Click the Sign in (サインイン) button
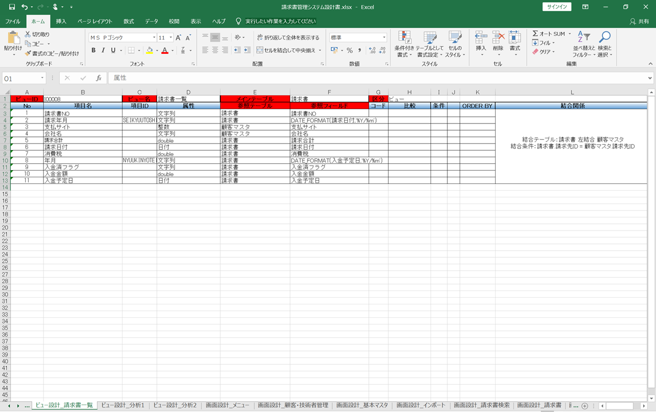The width and height of the screenshot is (656, 412). (x=557, y=7)
